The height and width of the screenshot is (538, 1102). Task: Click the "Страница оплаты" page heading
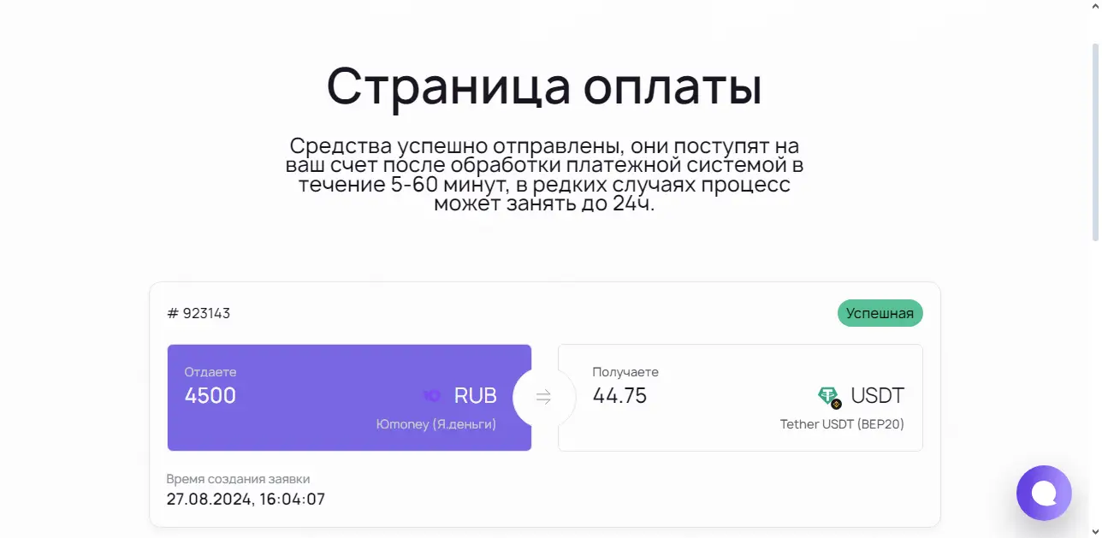tap(544, 86)
